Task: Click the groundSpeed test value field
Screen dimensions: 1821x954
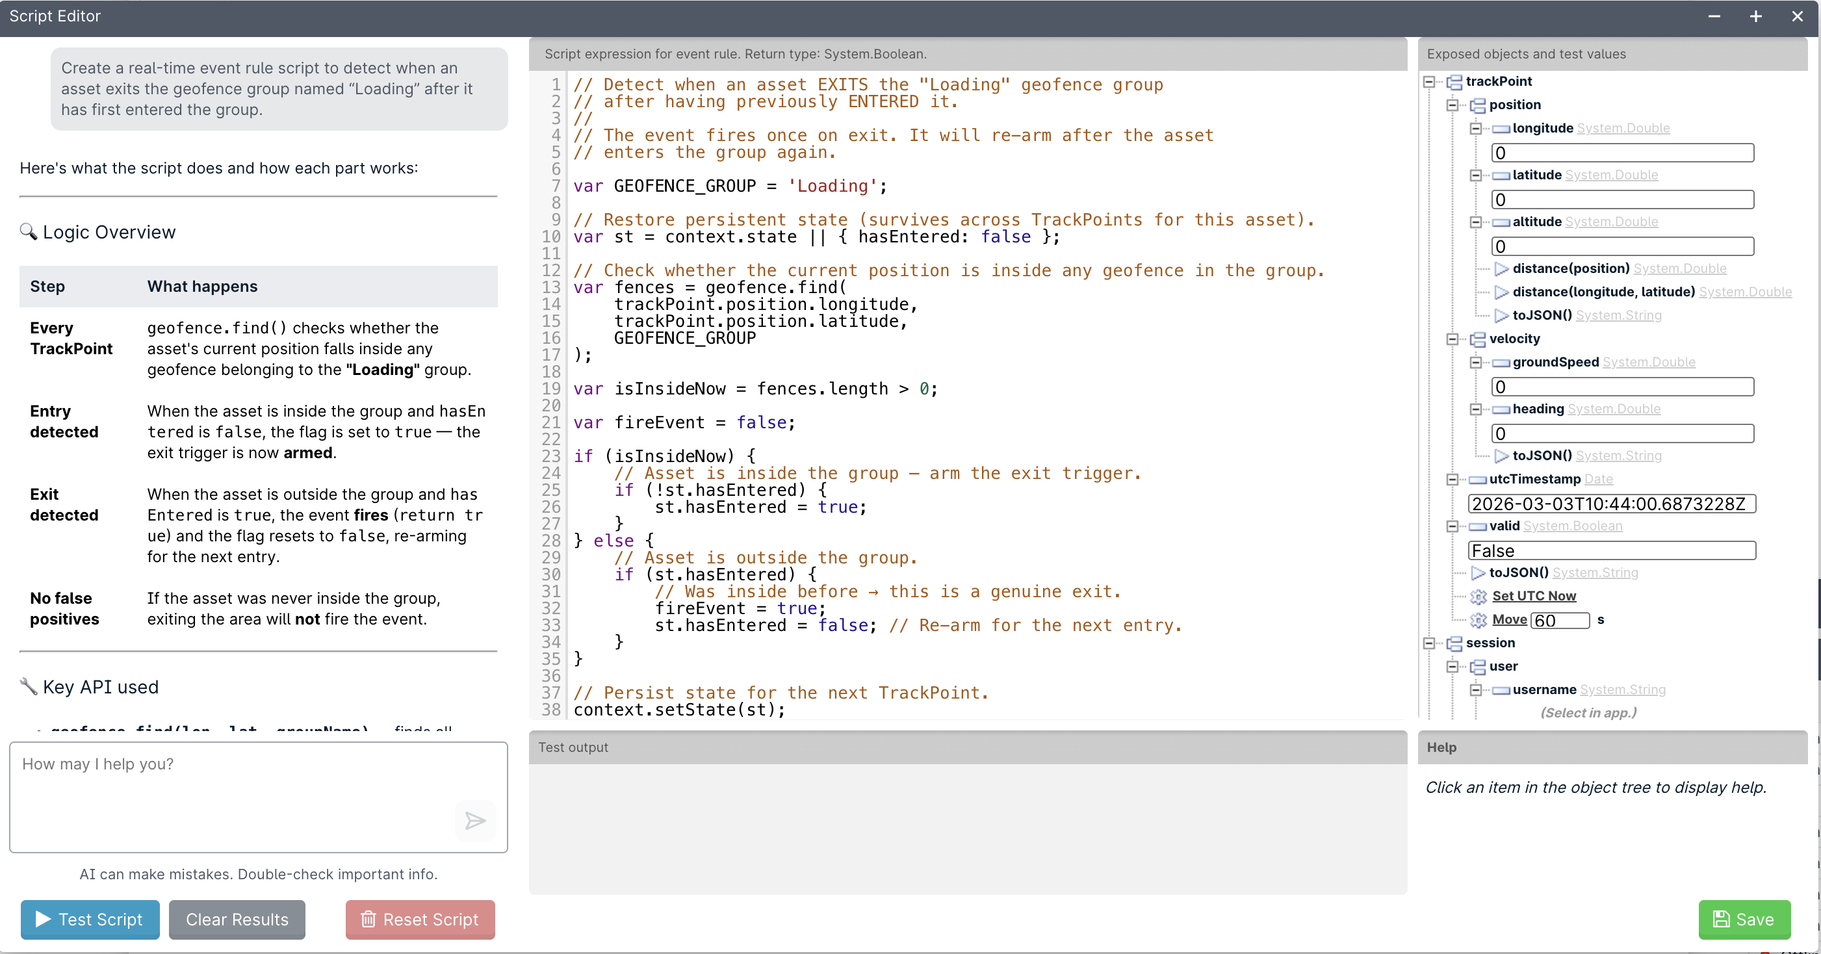Action: point(1622,387)
